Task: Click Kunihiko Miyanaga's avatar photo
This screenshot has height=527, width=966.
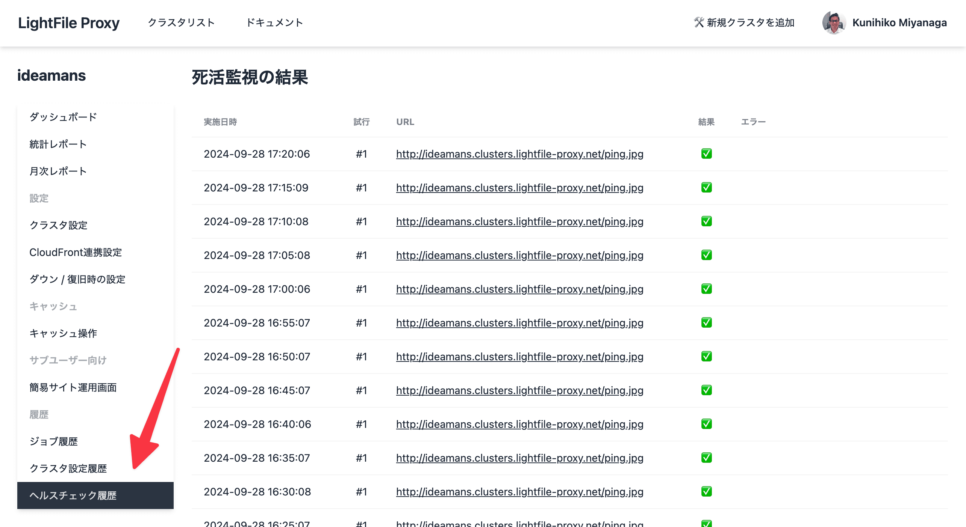Action: (x=834, y=23)
